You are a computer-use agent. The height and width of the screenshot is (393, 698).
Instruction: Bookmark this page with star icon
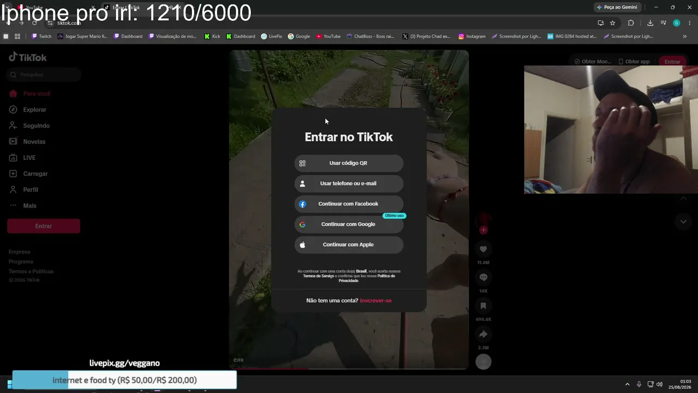click(612, 23)
